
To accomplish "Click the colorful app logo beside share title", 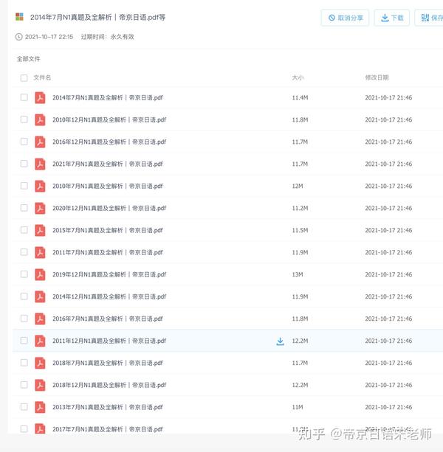I will click(x=19, y=17).
